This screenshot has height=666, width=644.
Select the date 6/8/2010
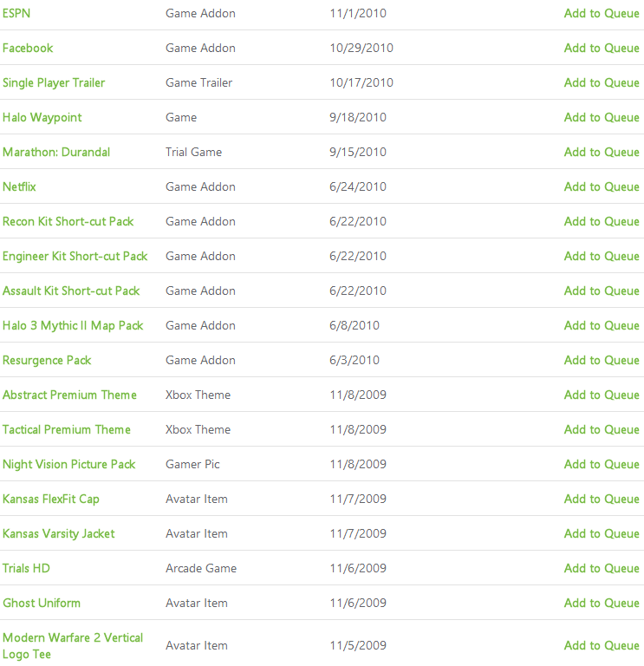coord(355,326)
